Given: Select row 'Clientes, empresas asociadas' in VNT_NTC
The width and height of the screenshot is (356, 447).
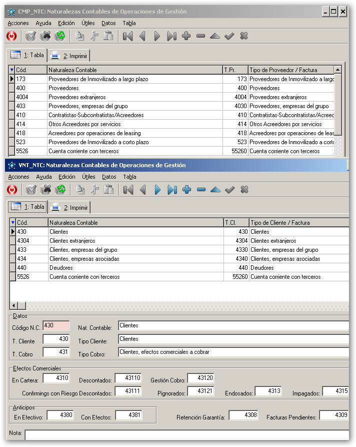Looking at the screenshot, I should pos(179,259).
